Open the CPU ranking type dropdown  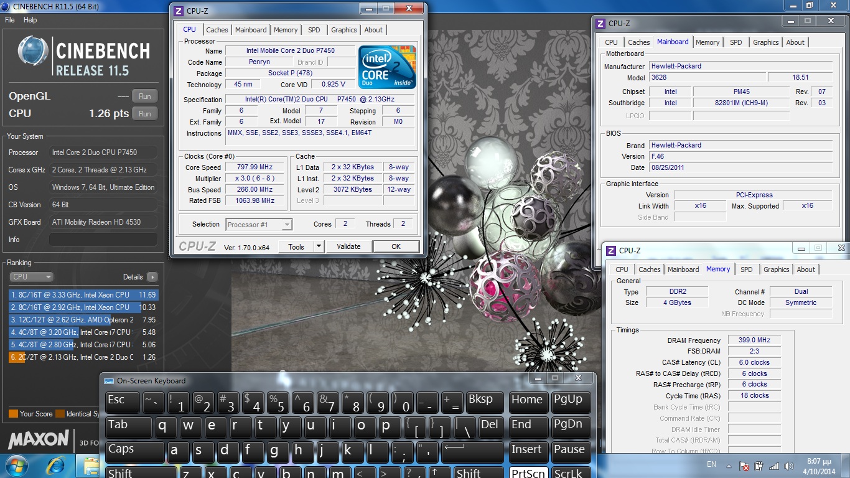(x=31, y=277)
